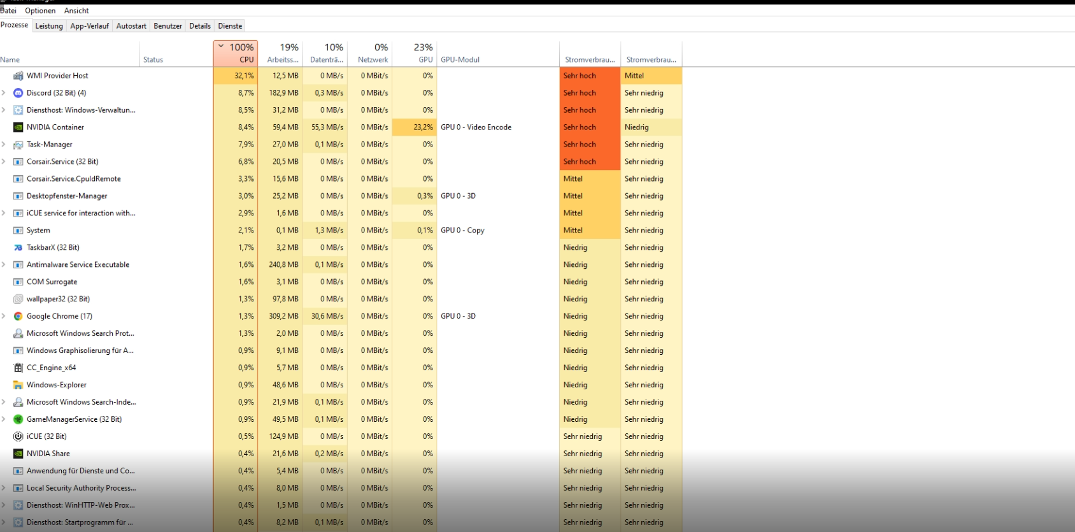Click the Windows Graphisolierung icon
Image resolution: width=1075 pixels, height=532 pixels.
tap(18, 351)
